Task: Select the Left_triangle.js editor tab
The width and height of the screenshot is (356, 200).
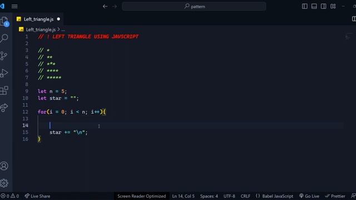Action: point(38,19)
